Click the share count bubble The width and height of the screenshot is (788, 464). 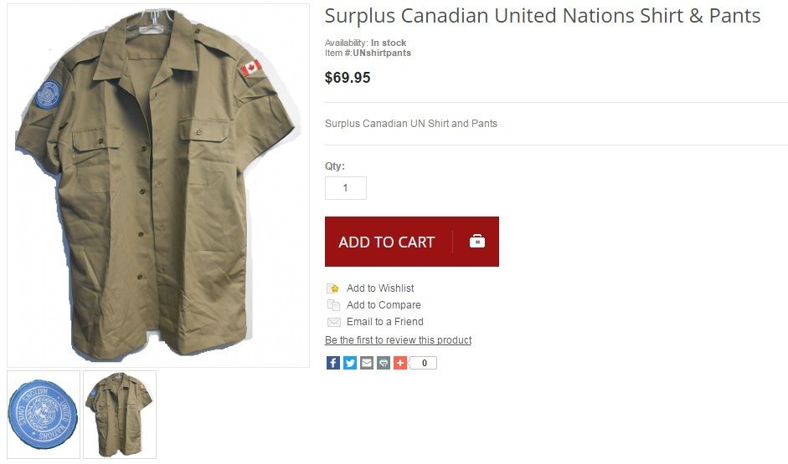[x=423, y=363]
